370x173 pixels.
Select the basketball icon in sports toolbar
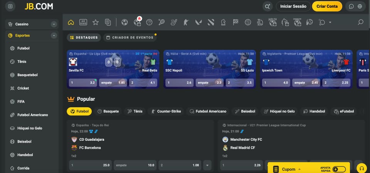tap(149, 22)
